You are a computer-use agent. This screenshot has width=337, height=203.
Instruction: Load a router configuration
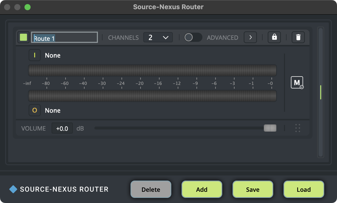click(304, 189)
